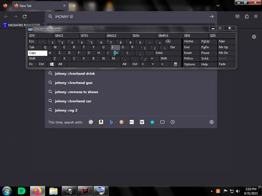Select the SINGLE text prediction
This screenshot has width=262, height=196.
click(x=118, y=36)
